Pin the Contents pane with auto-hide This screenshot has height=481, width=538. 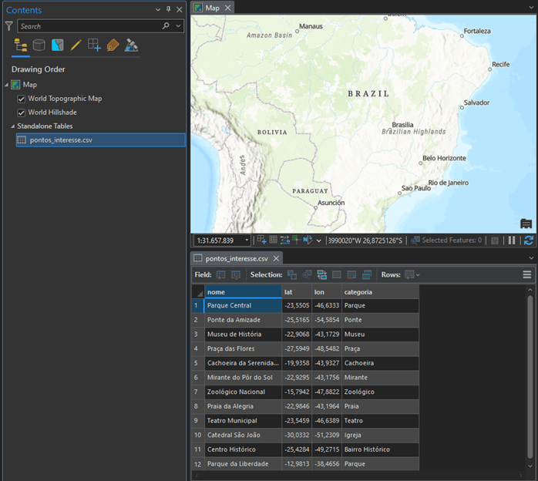pyautogui.click(x=169, y=10)
